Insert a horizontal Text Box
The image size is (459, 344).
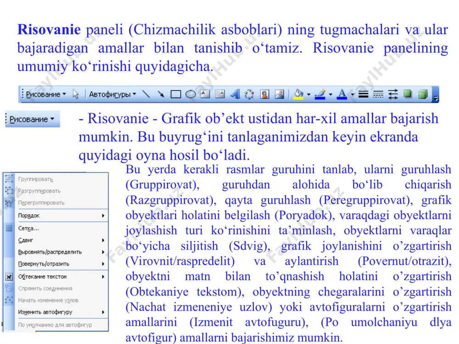205,94
